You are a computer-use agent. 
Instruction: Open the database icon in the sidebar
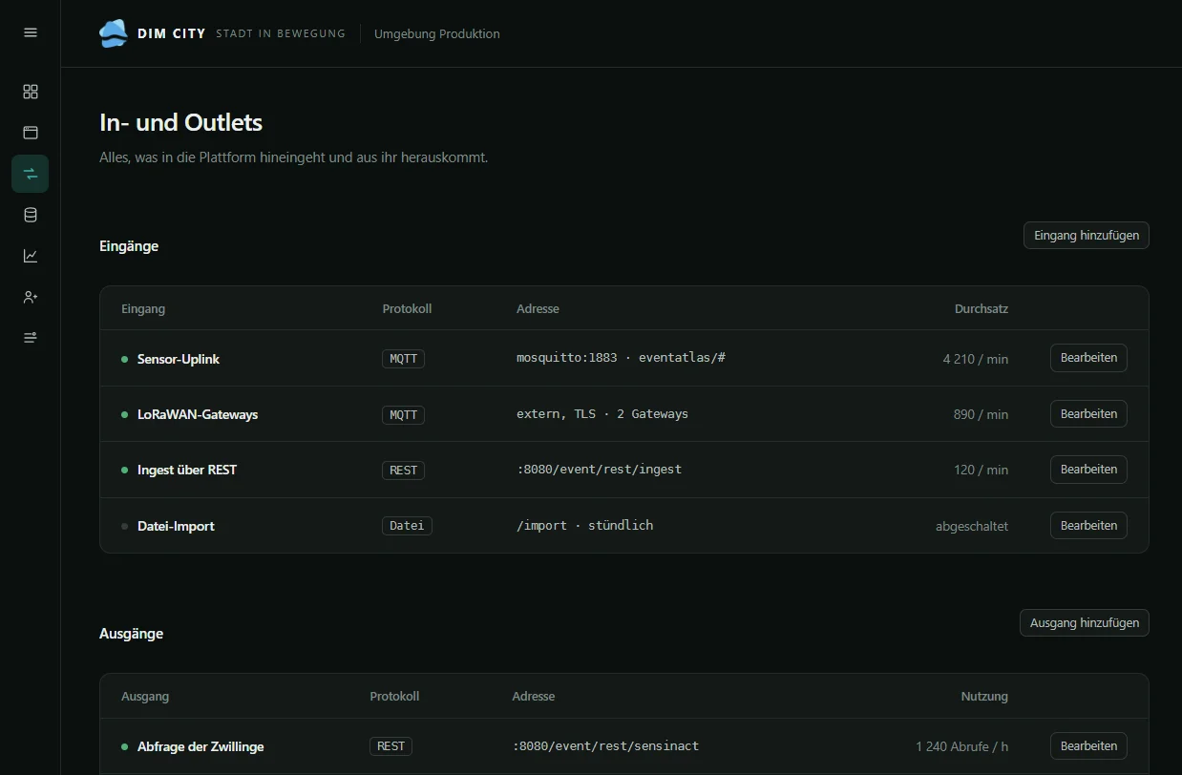(31, 215)
